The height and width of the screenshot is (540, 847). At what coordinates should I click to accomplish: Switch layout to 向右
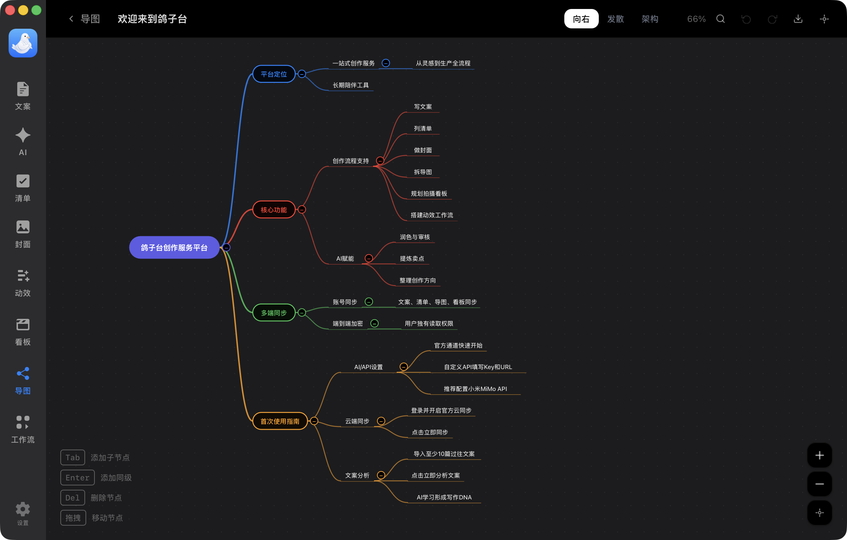(x=581, y=19)
